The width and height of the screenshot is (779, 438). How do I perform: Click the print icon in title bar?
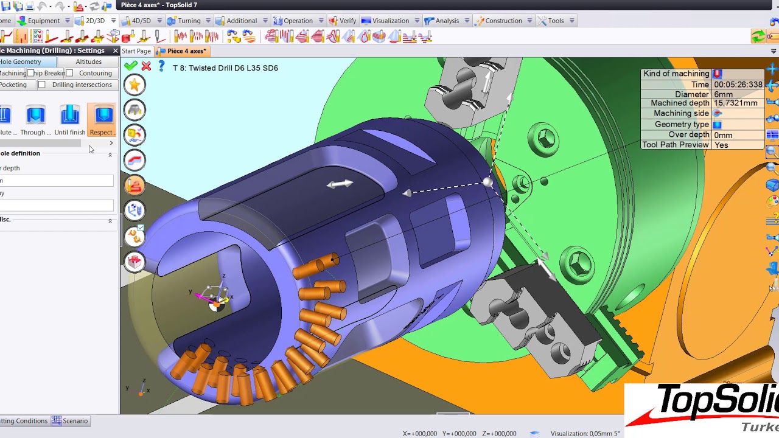click(29, 5)
